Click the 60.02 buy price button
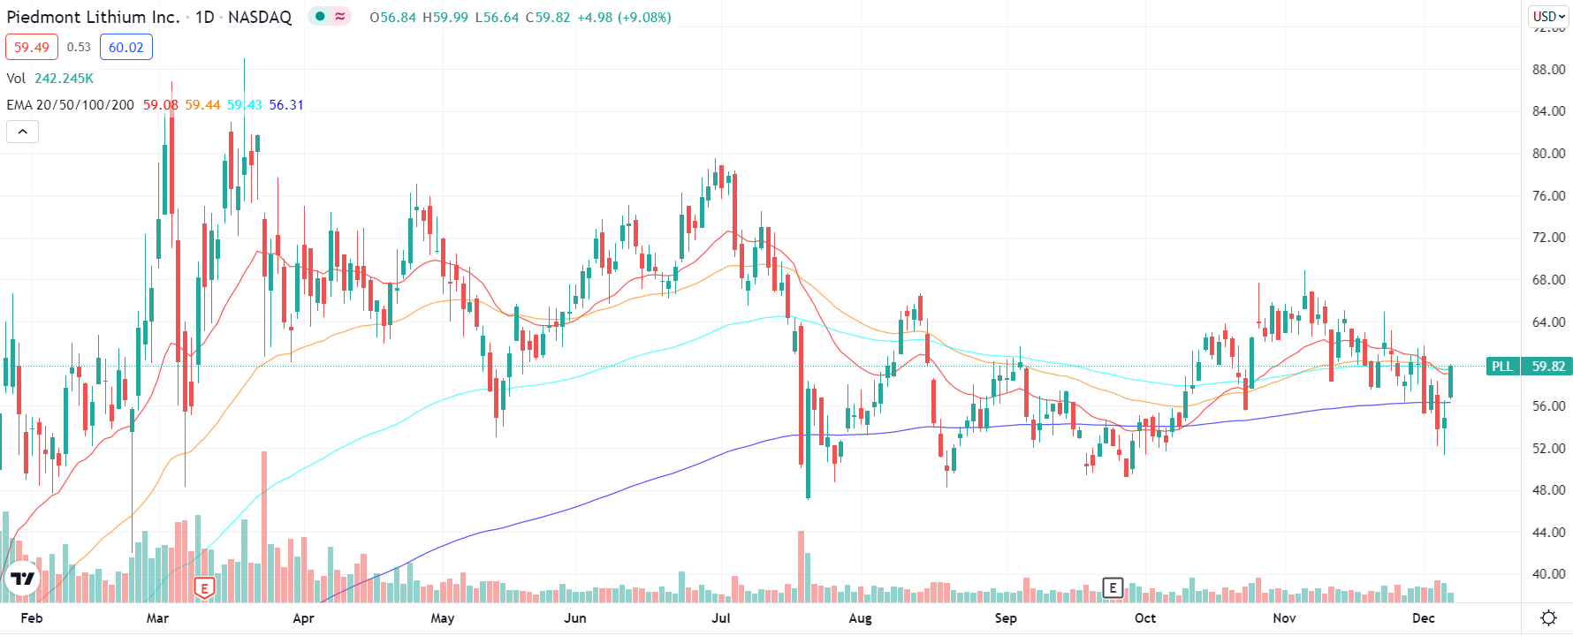The image size is (1573, 636). (126, 47)
